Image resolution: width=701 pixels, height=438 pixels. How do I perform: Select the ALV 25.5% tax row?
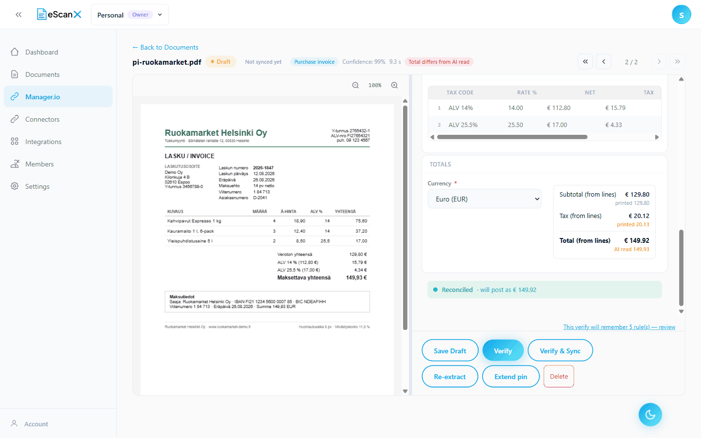pyautogui.click(x=544, y=125)
